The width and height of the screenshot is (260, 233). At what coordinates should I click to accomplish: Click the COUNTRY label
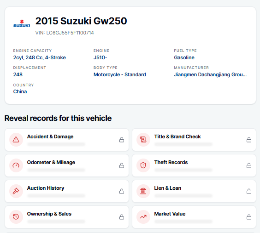(x=24, y=85)
